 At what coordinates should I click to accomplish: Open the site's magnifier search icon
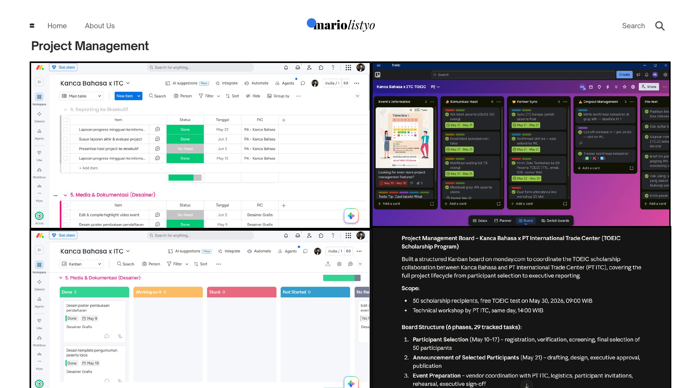(660, 26)
